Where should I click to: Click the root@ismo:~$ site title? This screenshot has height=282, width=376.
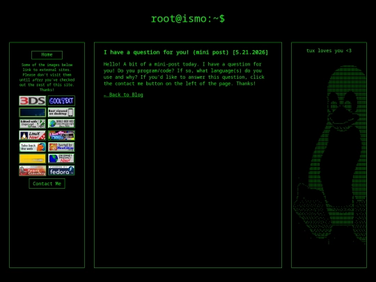click(x=188, y=19)
